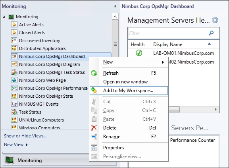Select Add to My Workspace...
This screenshot has height=168, width=229.
click(129, 91)
